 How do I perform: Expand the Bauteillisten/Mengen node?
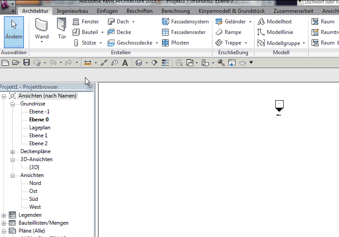[x=4, y=223]
